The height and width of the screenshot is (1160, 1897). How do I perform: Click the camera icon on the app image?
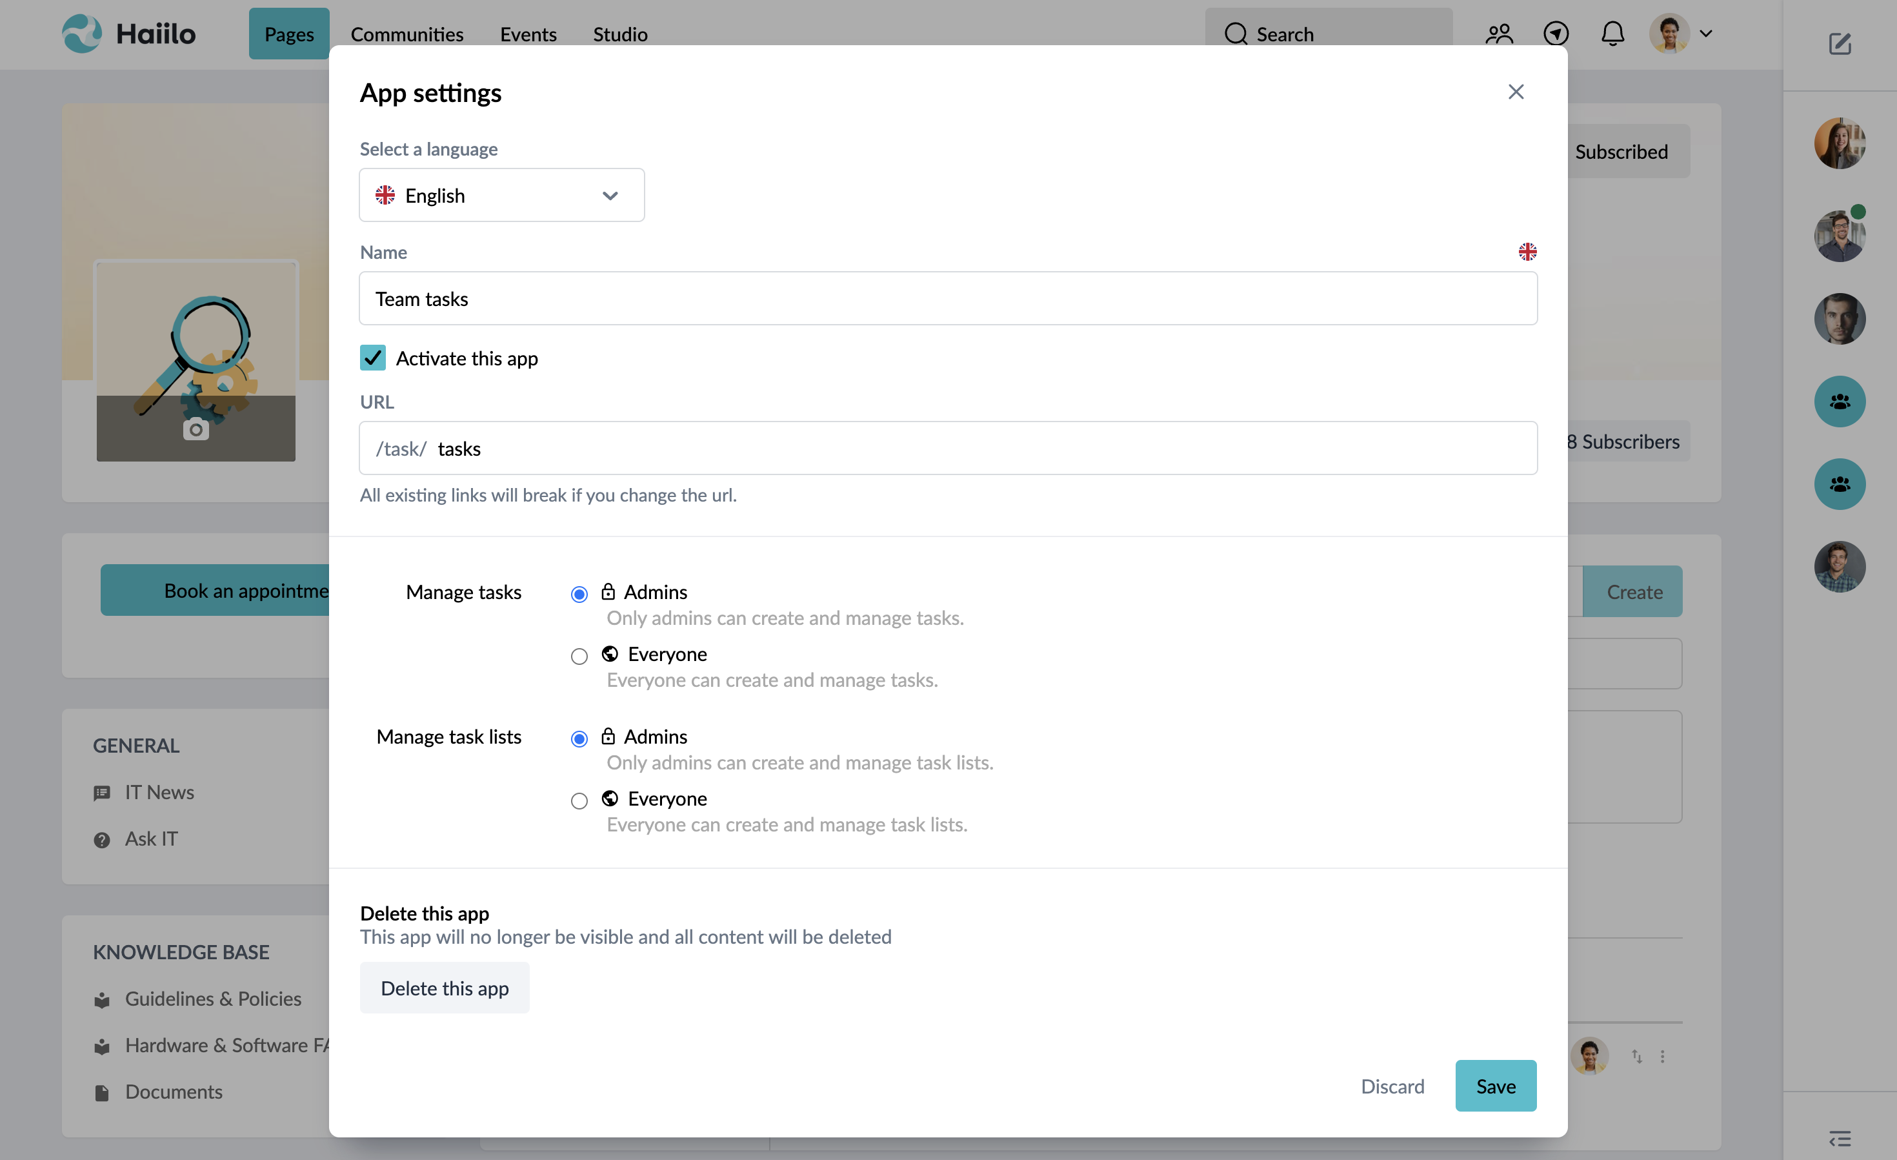[x=196, y=430]
